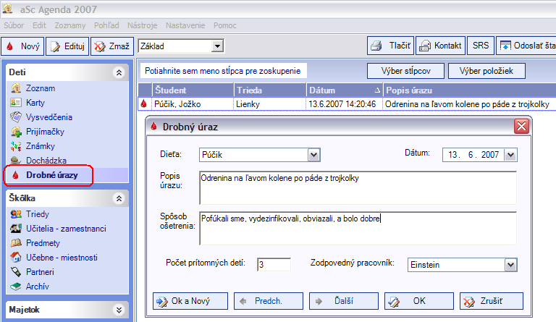
Task: Click the red drop icon in Púčik row
Action: [143, 103]
